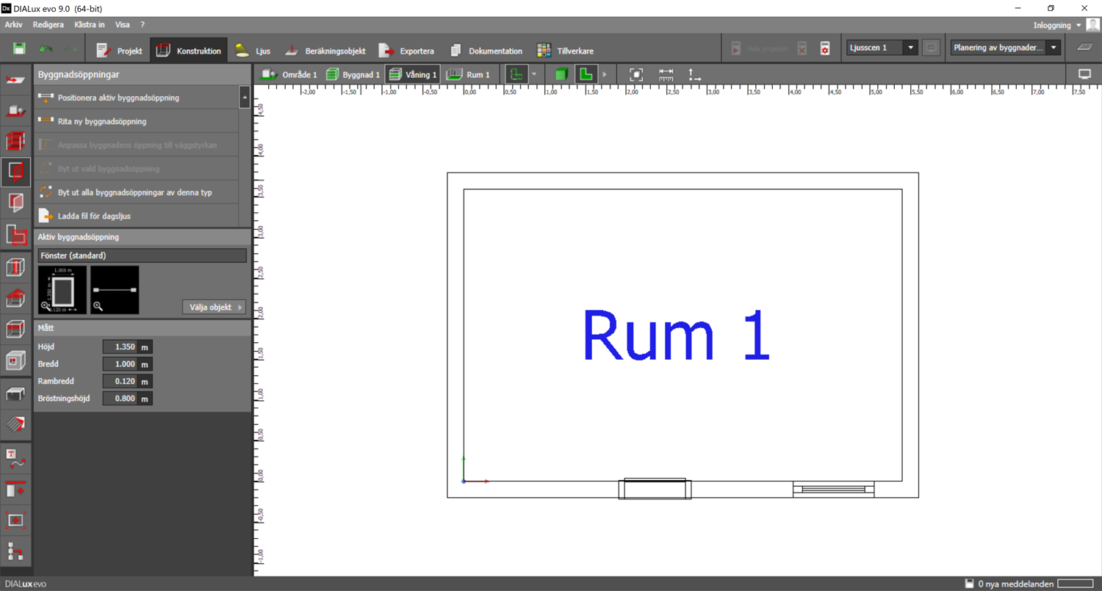Screen dimensions: 1102x591
Task: Click the green save project icon
Action: [19, 49]
